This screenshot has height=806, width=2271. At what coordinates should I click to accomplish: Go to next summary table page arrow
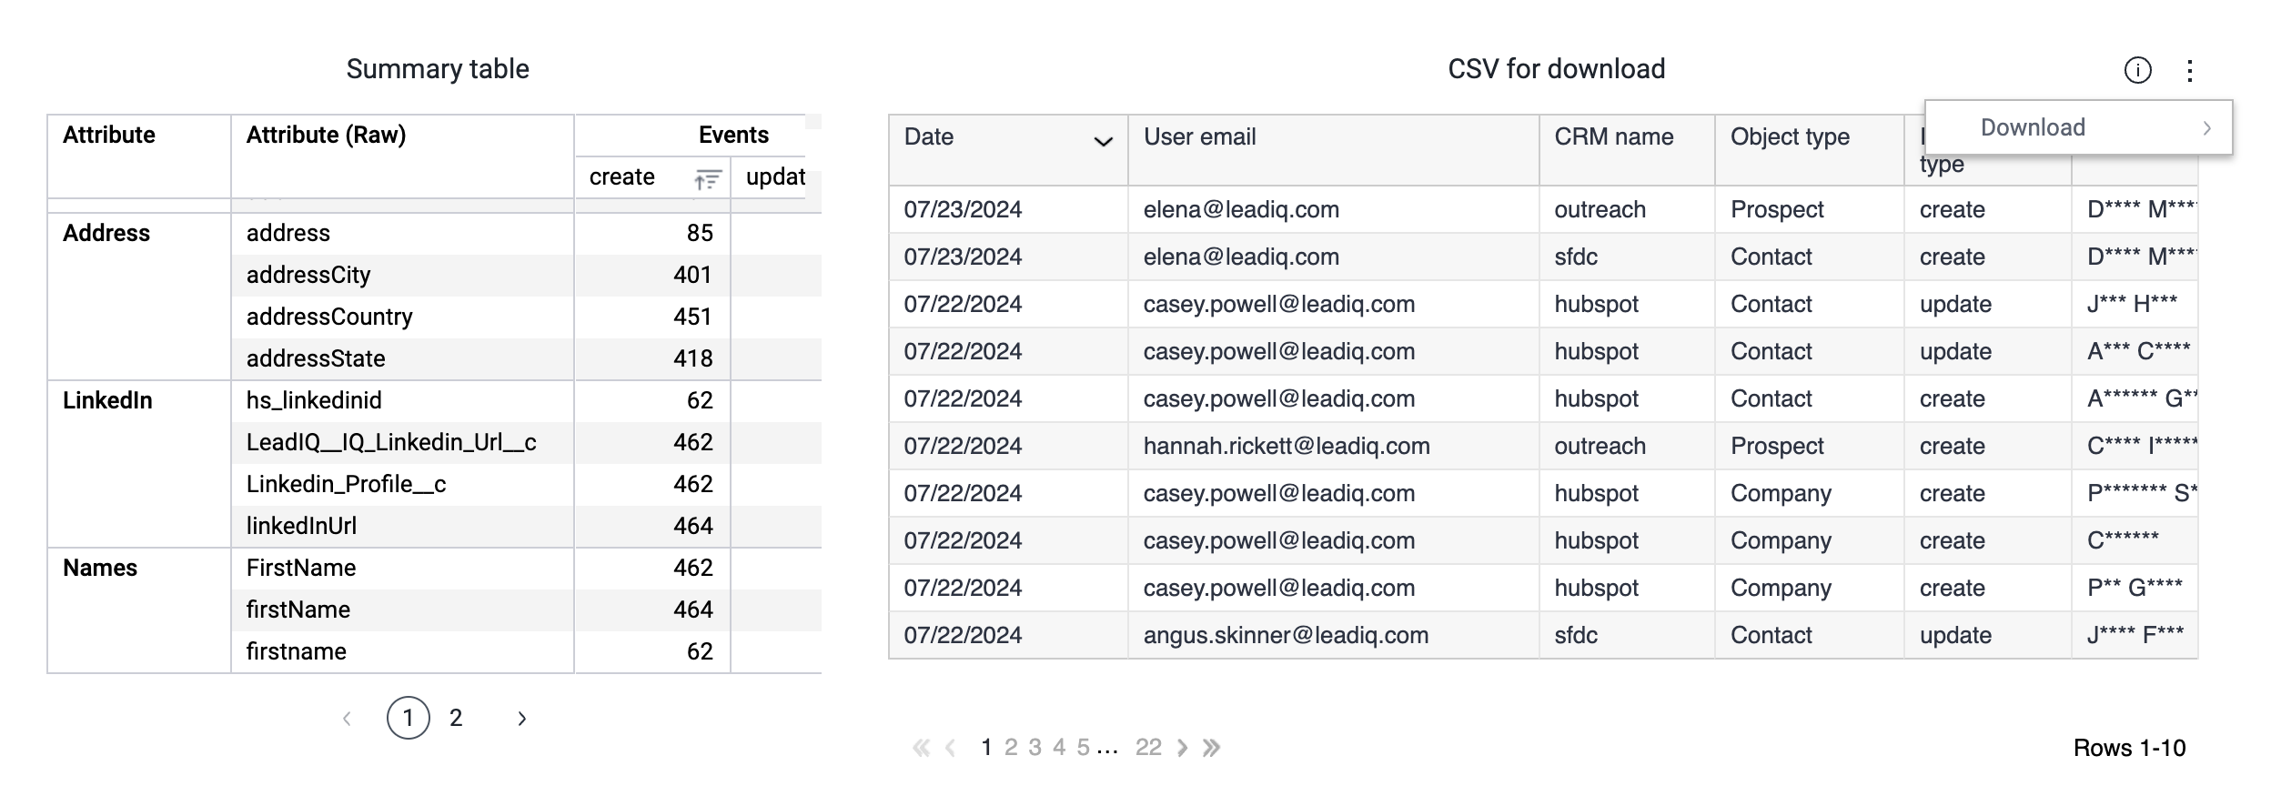[522, 719]
